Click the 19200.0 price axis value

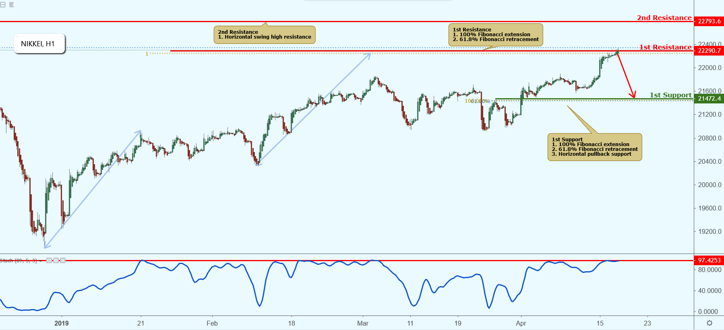pyautogui.click(x=710, y=231)
